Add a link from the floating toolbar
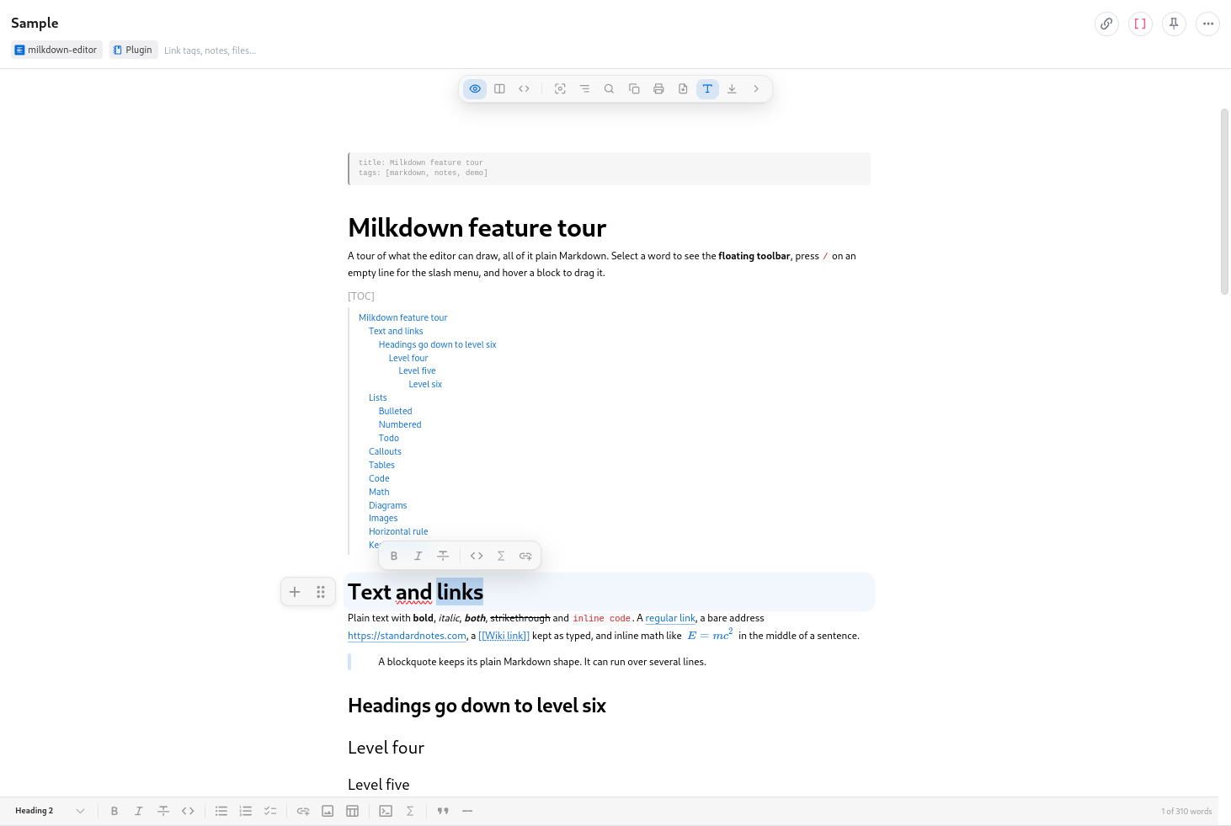This screenshot has width=1231, height=826. point(525,556)
